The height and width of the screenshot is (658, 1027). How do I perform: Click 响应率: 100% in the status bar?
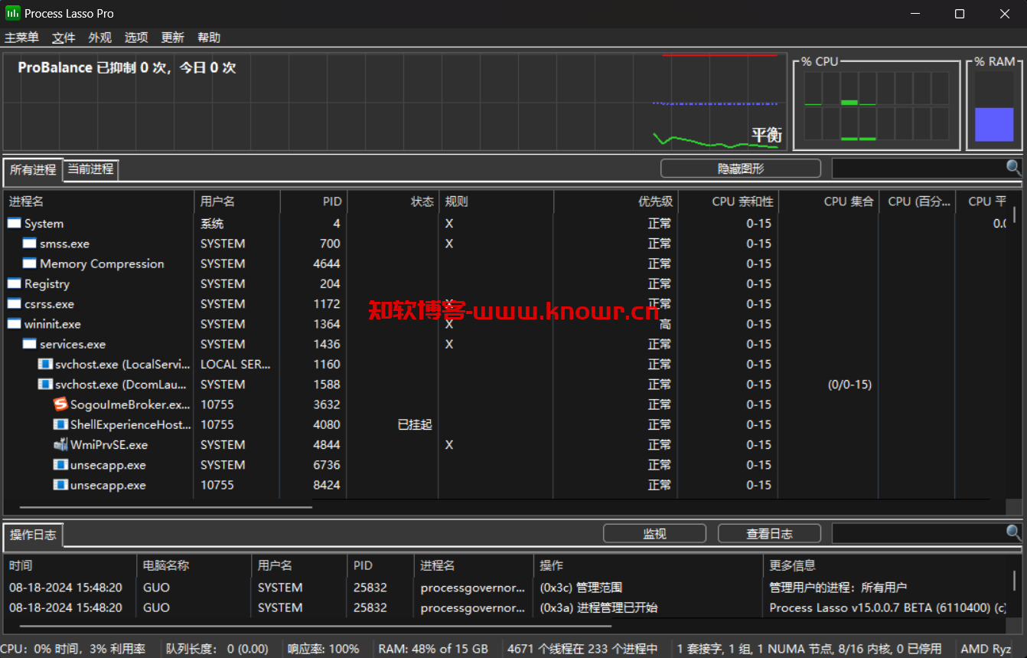tap(323, 649)
